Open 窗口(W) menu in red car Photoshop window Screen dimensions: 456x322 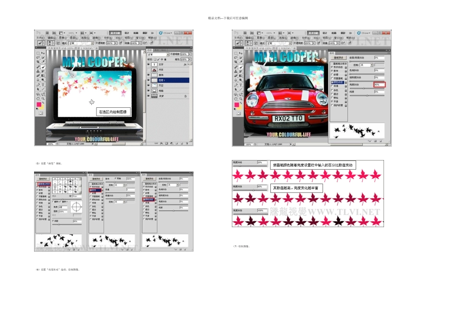pos(338,38)
